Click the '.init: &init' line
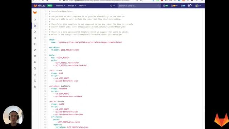Screen dimensions: 229x129 click(x=55, y=71)
